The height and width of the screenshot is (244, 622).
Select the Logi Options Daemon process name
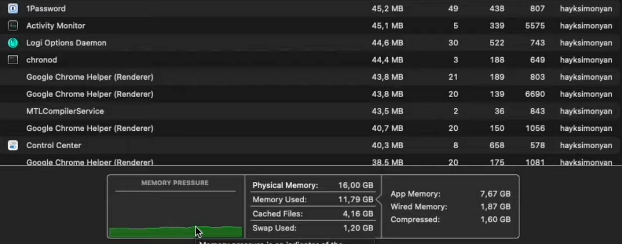[x=66, y=43]
